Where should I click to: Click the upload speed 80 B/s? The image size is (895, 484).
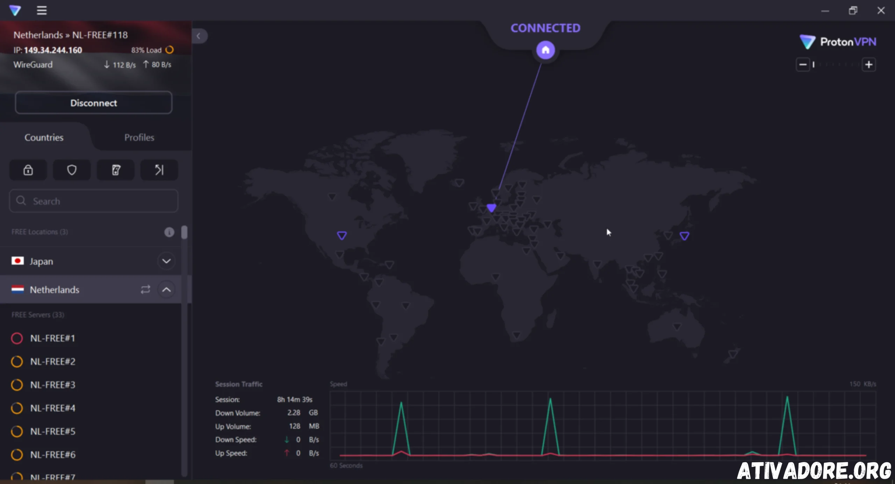coord(157,65)
